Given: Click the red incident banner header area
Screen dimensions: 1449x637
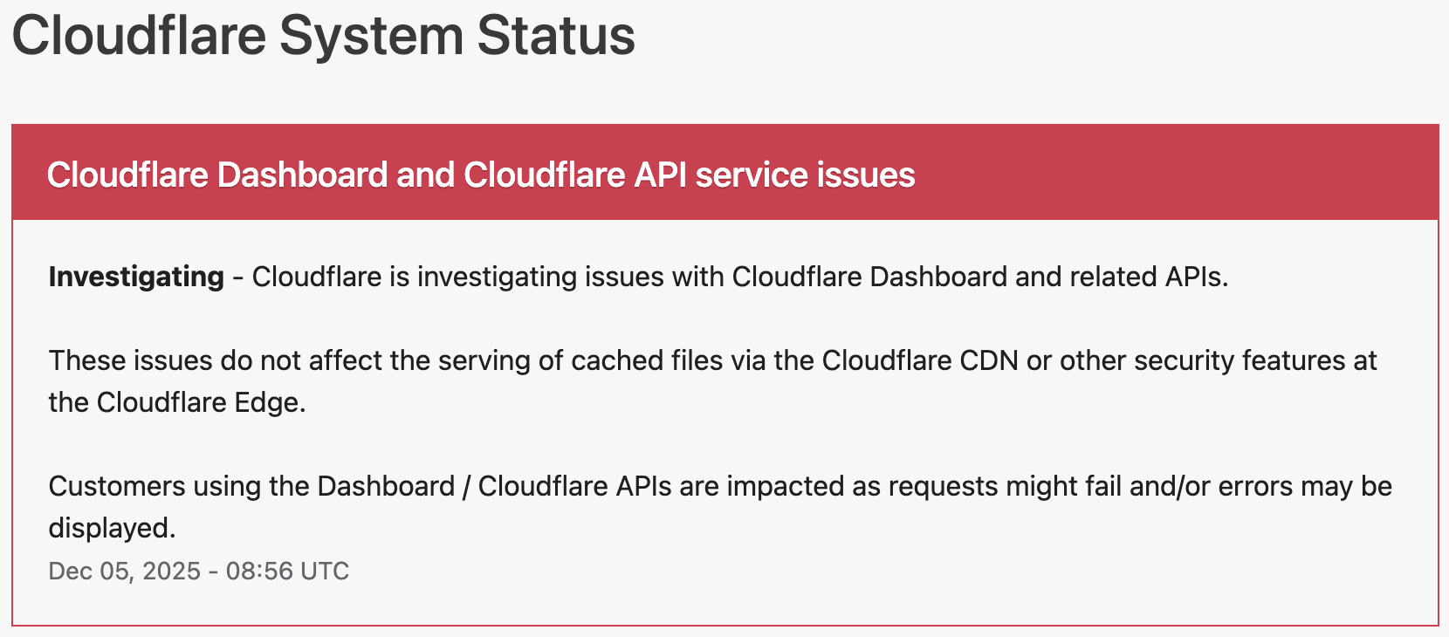Looking at the screenshot, I should (724, 172).
